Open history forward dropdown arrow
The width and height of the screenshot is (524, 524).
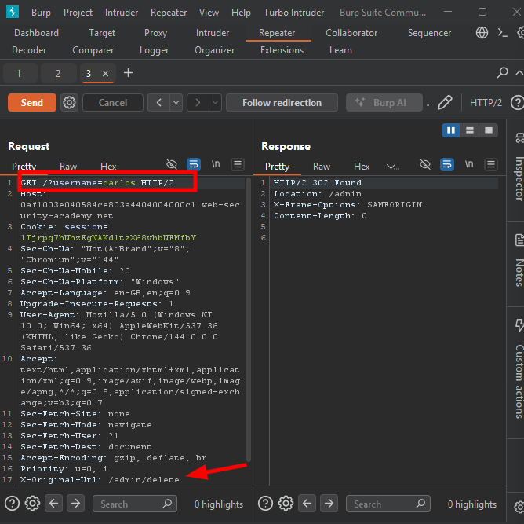pos(216,102)
